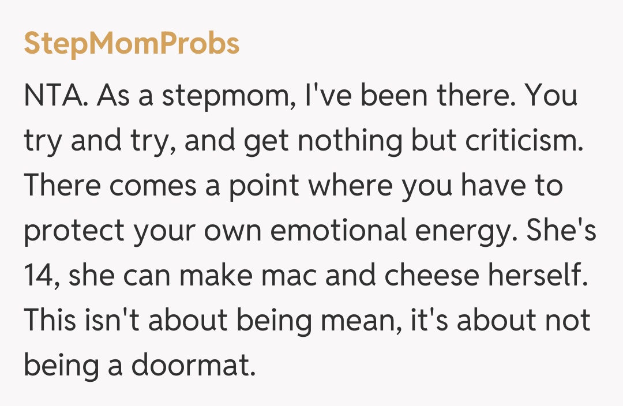This screenshot has height=406, width=623.
Task: Open the StepMomProbs user profile
Action: [x=132, y=44]
